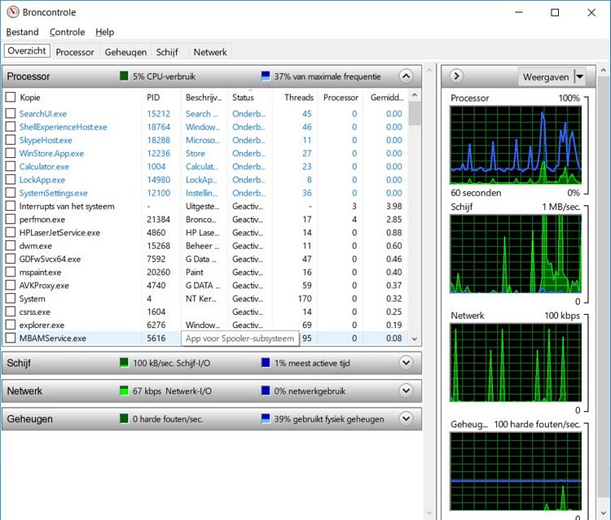Switch to the Schijf tab
Viewport: 611px width, 520px height.
pos(167,52)
